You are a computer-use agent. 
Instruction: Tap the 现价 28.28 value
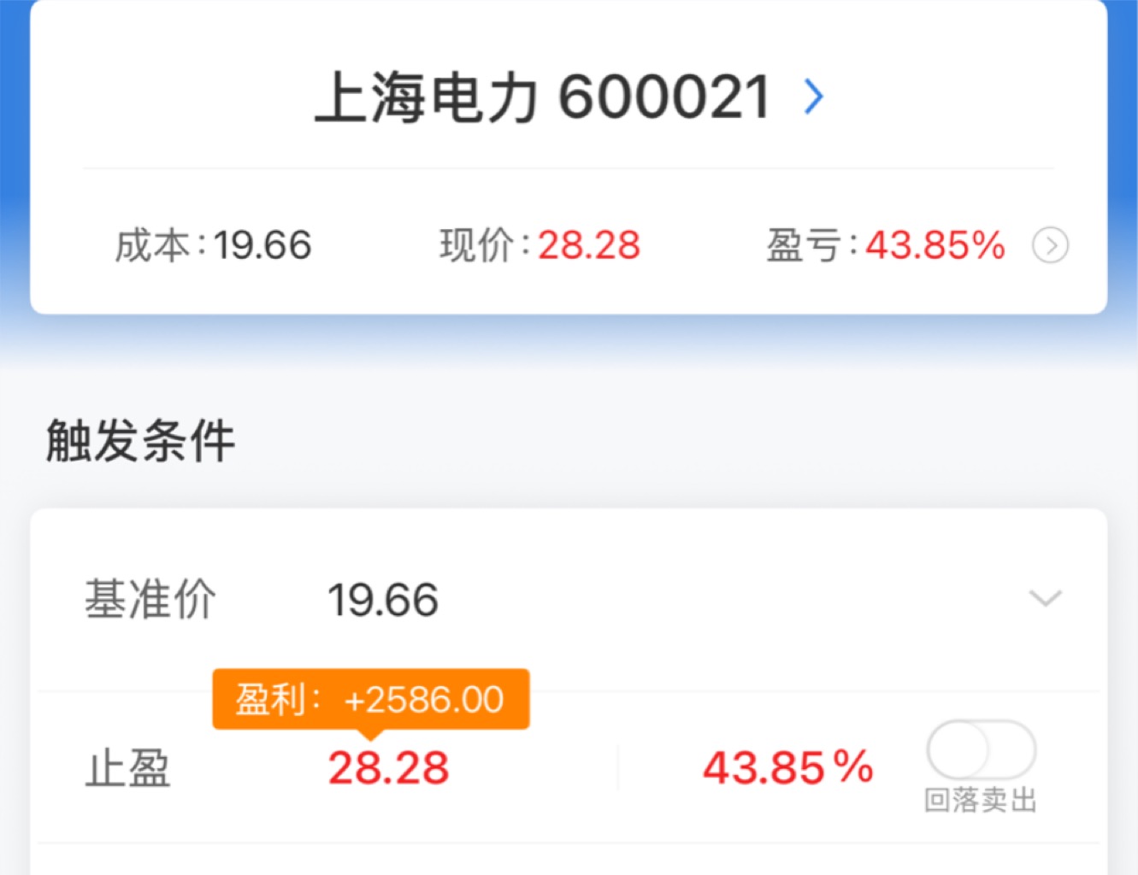coord(589,245)
